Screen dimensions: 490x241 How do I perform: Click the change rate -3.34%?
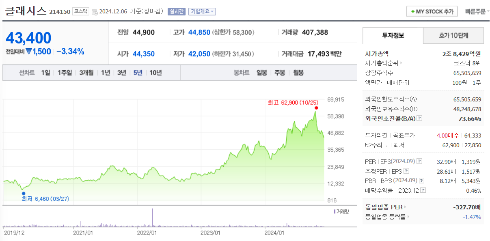click(x=70, y=52)
